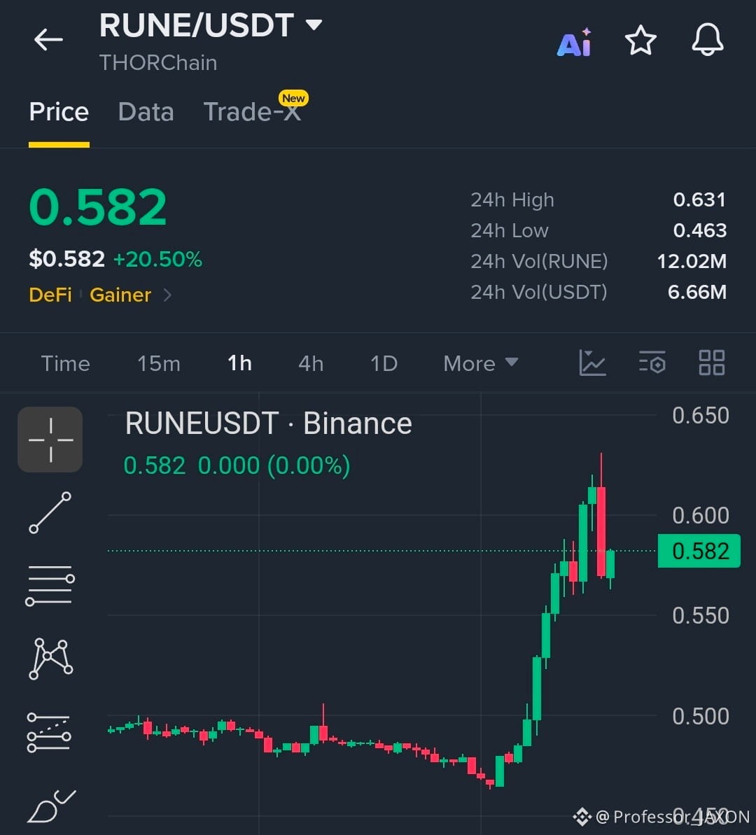Select the Fibonacci retracement tool
The width and height of the screenshot is (756, 835).
49,732
